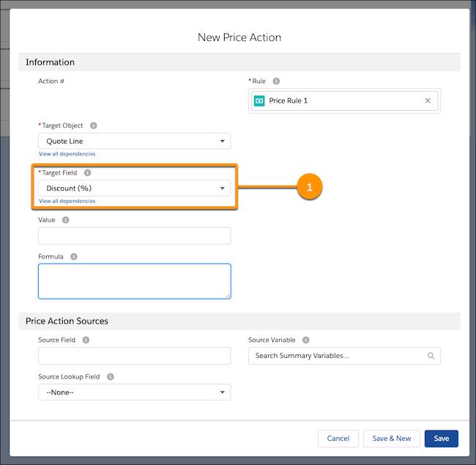Click the info icon next to Value

click(66, 220)
